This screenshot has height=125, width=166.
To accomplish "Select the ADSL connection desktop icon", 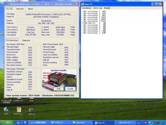I will click(x=6, y=111).
